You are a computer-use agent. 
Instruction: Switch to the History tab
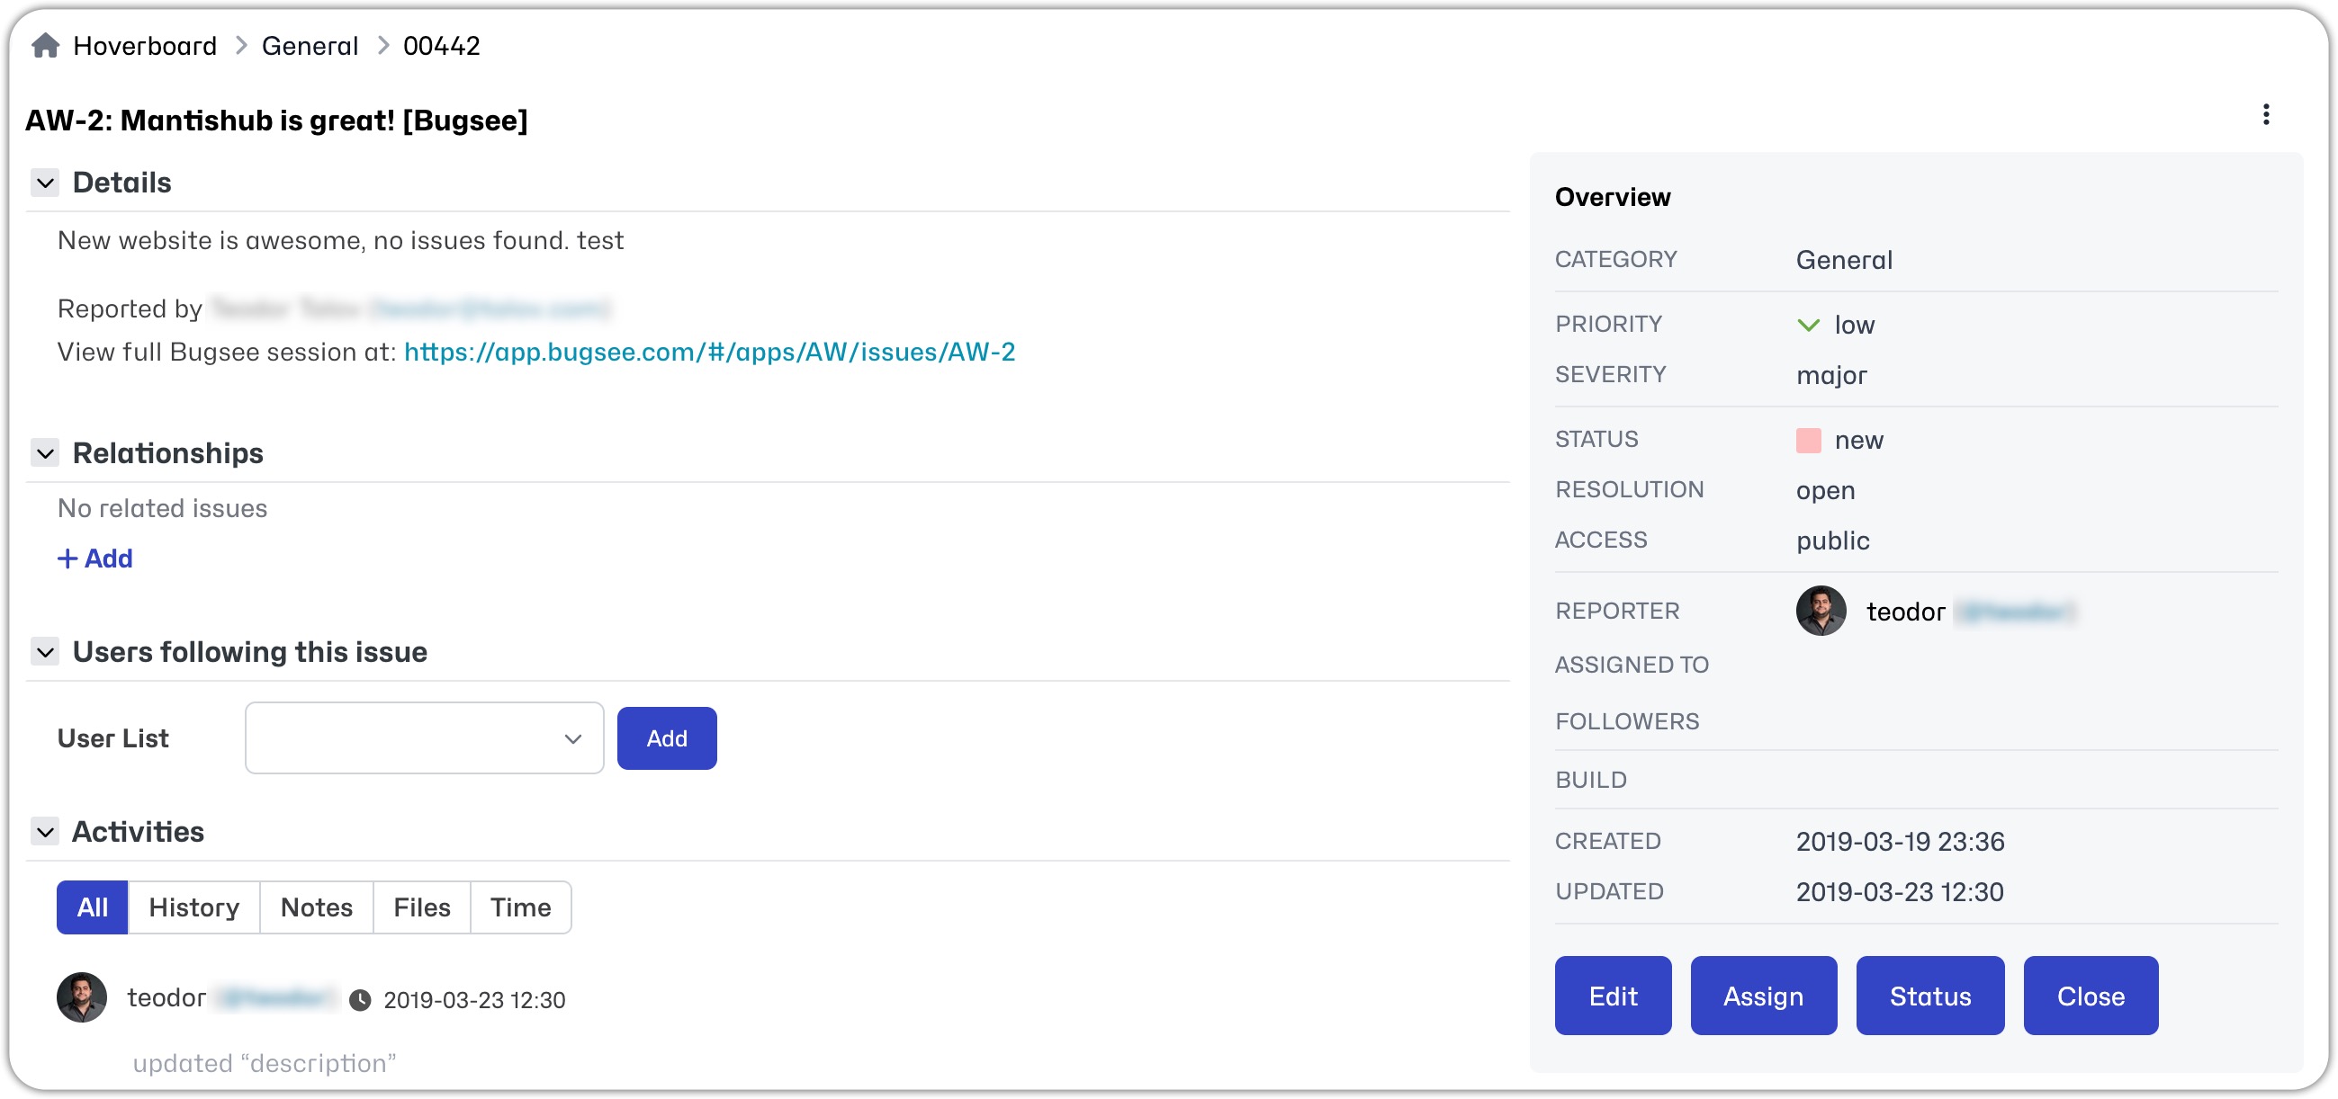194,907
